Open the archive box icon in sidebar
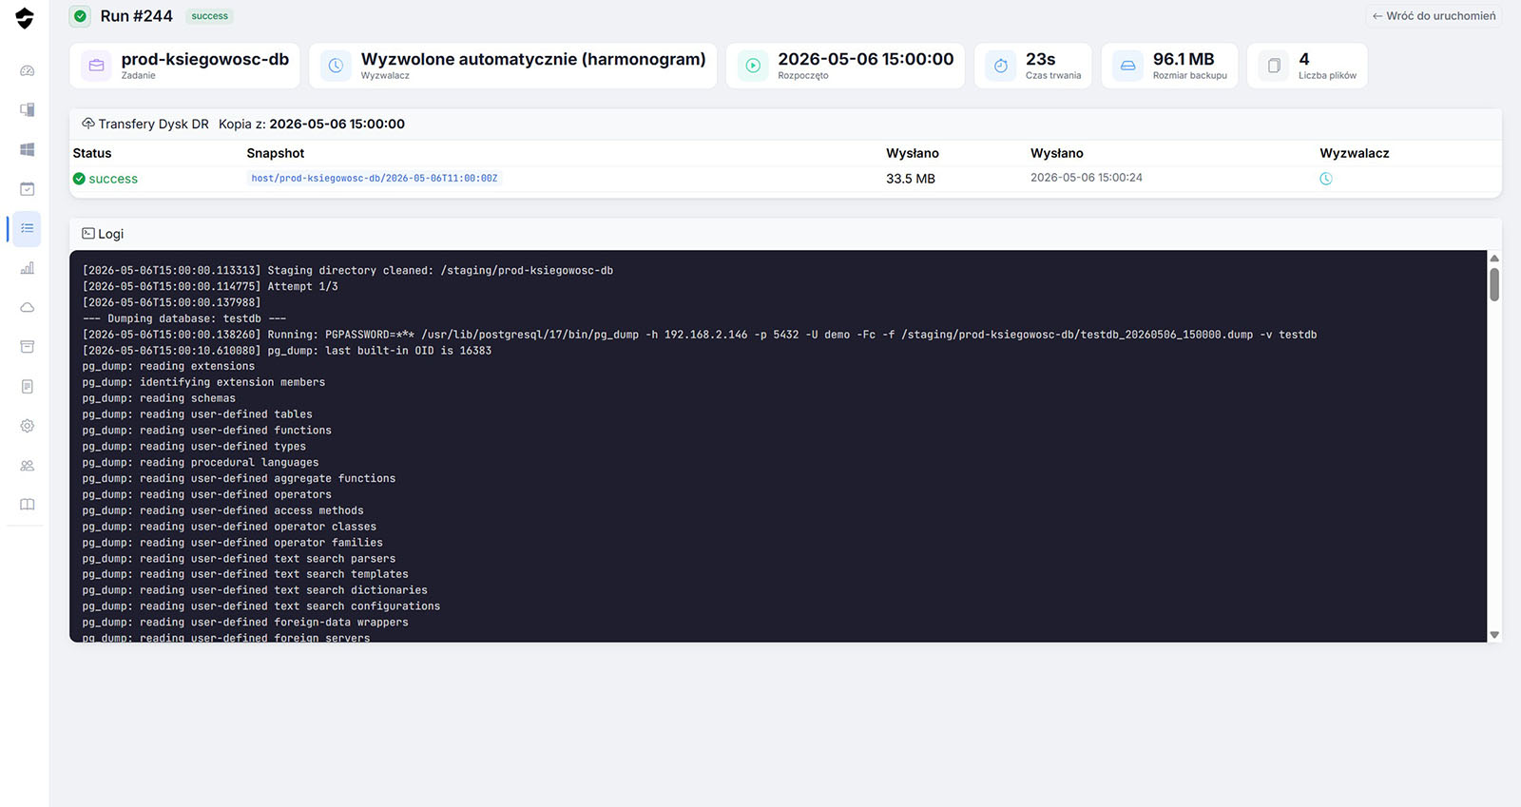Screen dimensions: 1521x807 [x=28, y=347]
